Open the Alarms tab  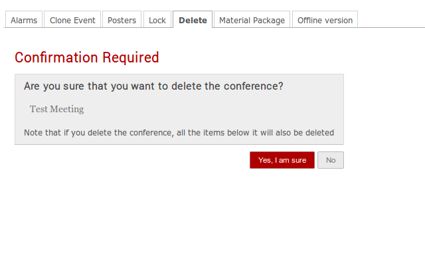pos(24,20)
